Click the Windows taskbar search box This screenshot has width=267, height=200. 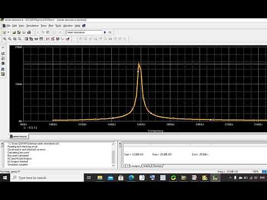point(47,178)
